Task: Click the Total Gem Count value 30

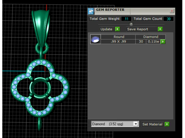Action: (168, 19)
